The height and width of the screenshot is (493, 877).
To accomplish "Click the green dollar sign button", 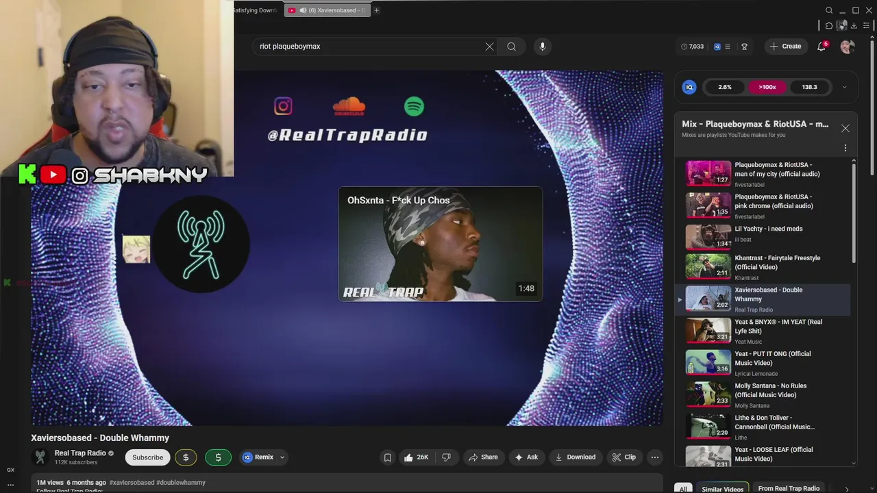I will click(x=218, y=457).
